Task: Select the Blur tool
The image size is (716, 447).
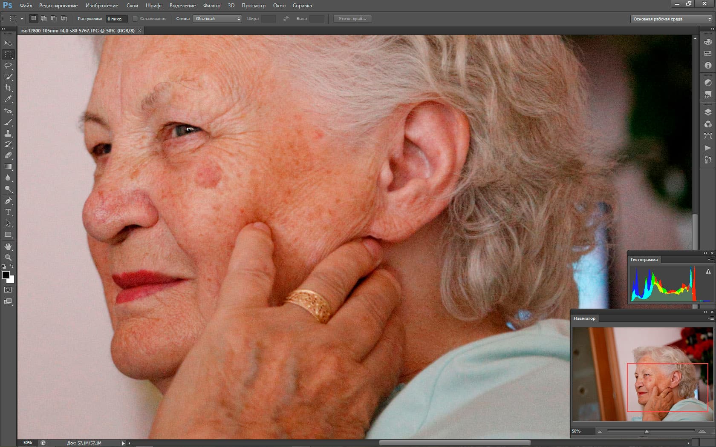Action: tap(8, 178)
